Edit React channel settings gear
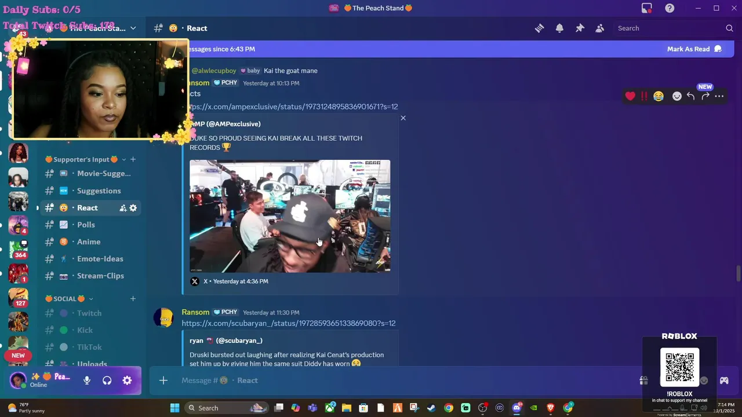 tap(133, 208)
